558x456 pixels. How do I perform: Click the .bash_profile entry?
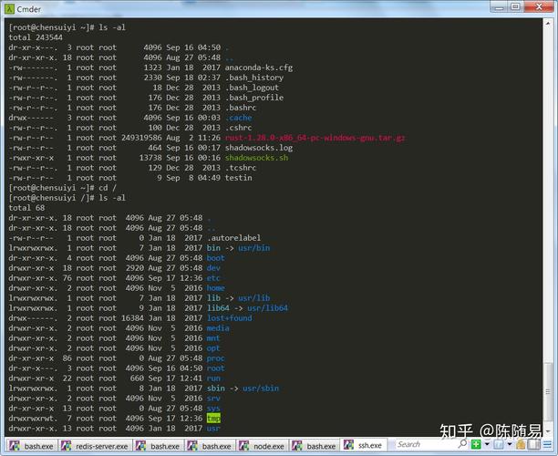point(254,98)
